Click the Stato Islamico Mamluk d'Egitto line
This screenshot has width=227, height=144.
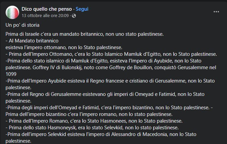[x=111, y=54]
